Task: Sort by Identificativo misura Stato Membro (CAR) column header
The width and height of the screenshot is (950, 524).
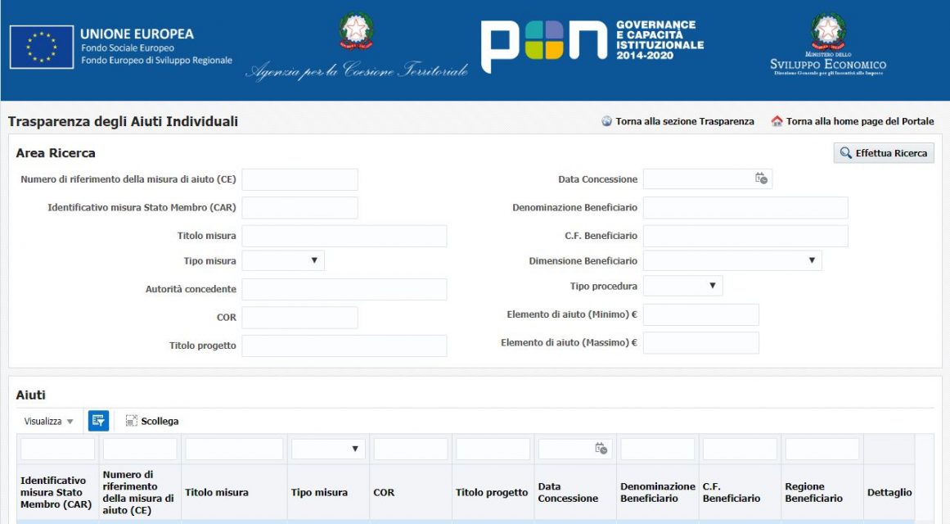Action: (57, 492)
